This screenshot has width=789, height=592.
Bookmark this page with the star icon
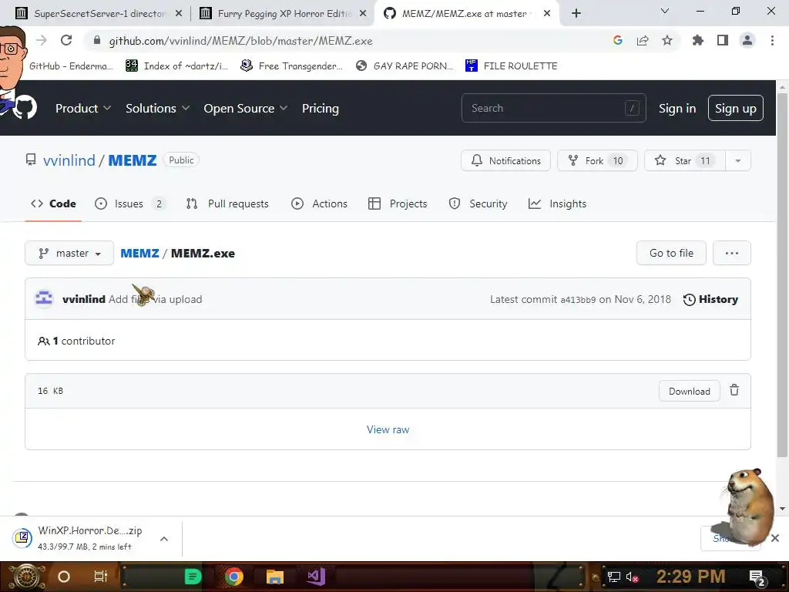point(667,40)
